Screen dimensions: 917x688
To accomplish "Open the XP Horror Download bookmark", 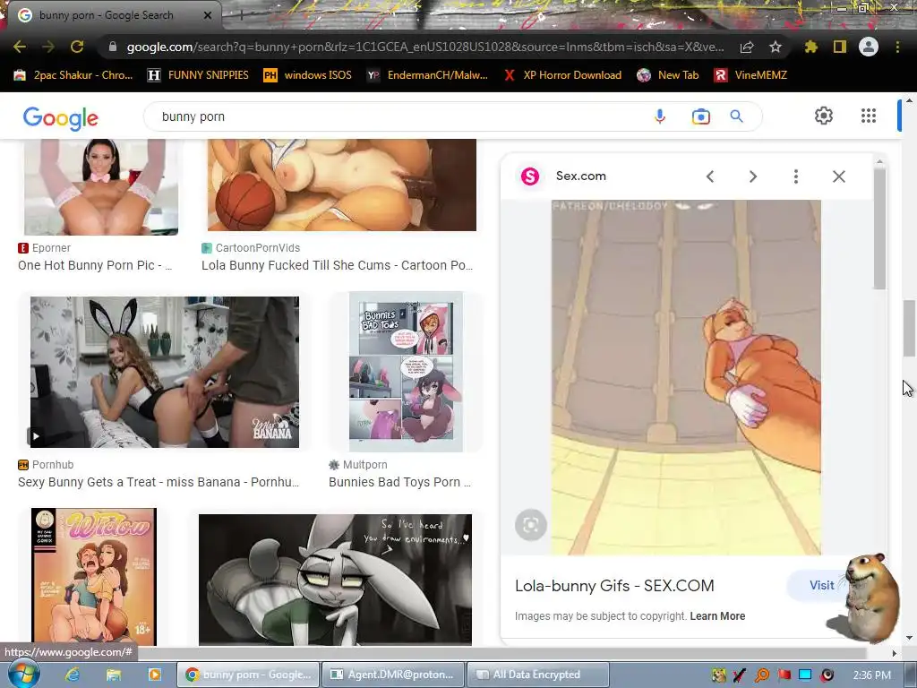I will [x=562, y=75].
